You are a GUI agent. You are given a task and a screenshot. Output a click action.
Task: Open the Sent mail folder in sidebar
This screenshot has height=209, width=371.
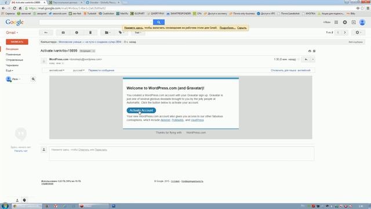coord(14,60)
